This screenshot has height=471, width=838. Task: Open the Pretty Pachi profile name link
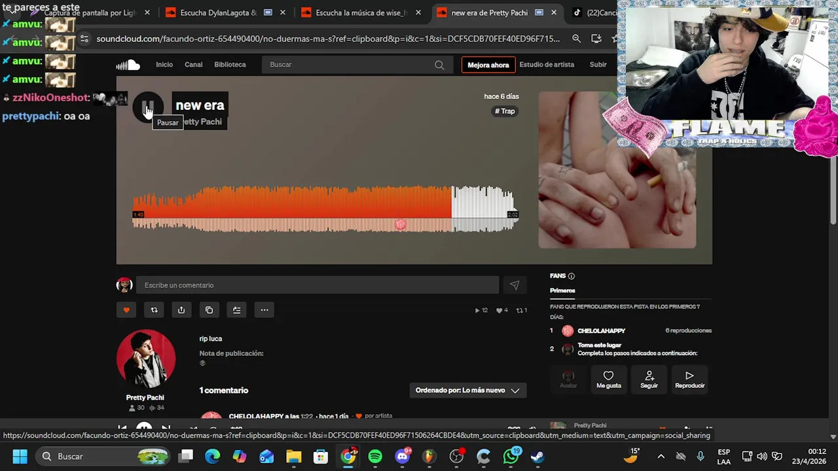[145, 398]
